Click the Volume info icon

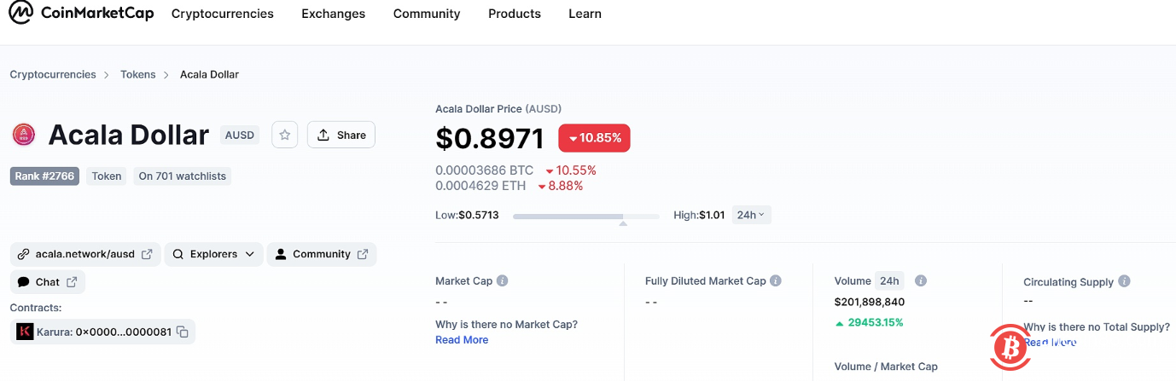tap(921, 281)
